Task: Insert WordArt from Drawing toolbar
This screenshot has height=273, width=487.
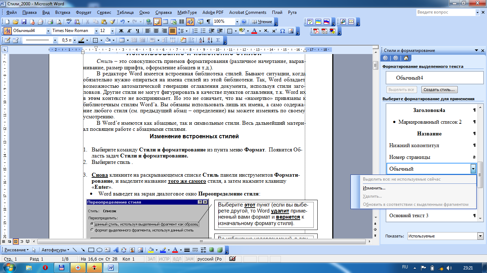Action: [116, 250]
